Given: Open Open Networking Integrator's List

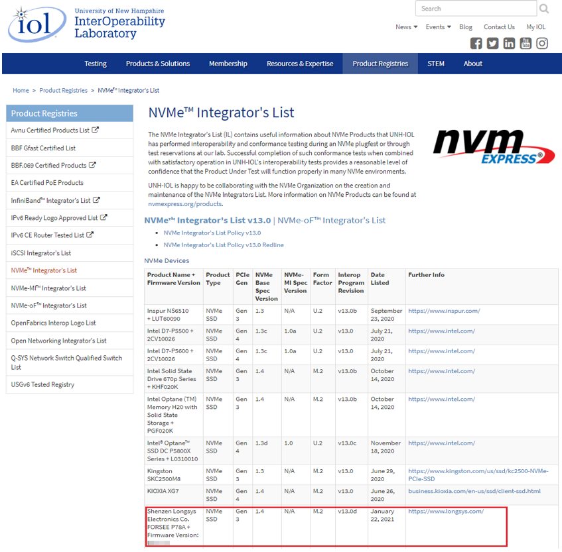Looking at the screenshot, I should [x=70, y=341].
